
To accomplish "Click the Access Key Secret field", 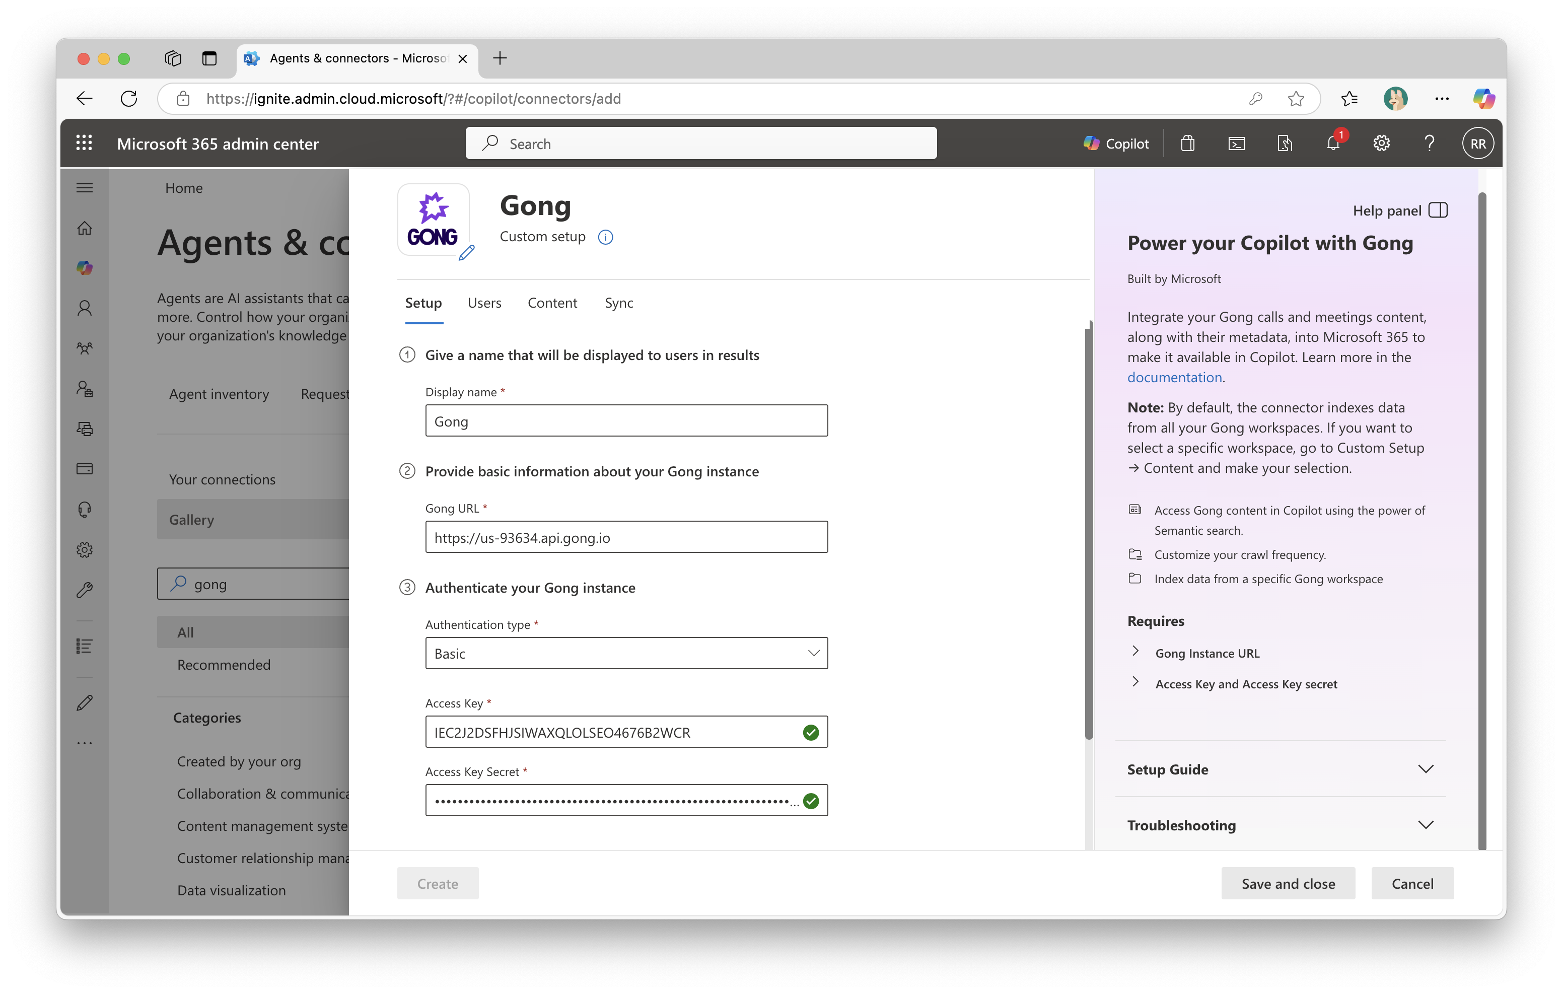I will tap(626, 801).
